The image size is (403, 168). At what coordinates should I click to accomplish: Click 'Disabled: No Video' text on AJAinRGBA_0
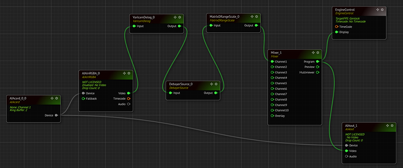pyautogui.click(x=94, y=85)
